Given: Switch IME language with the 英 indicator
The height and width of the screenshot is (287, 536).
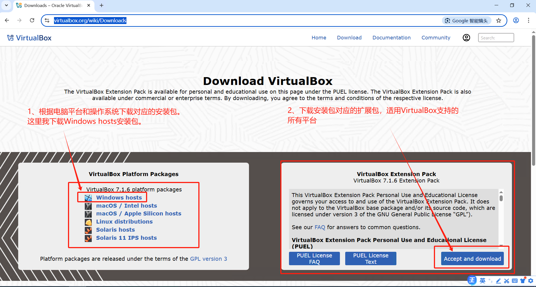Looking at the screenshot, I should coord(483,281).
